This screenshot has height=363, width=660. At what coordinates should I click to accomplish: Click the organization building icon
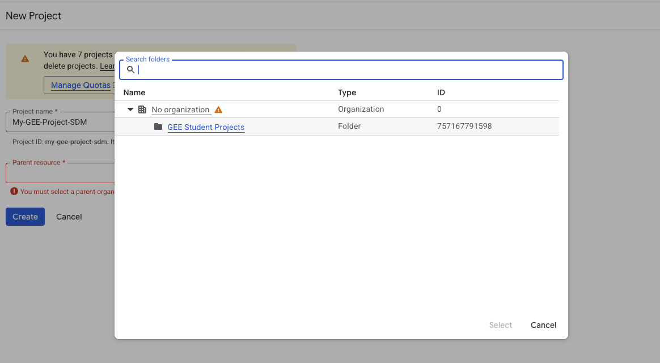tap(142, 109)
